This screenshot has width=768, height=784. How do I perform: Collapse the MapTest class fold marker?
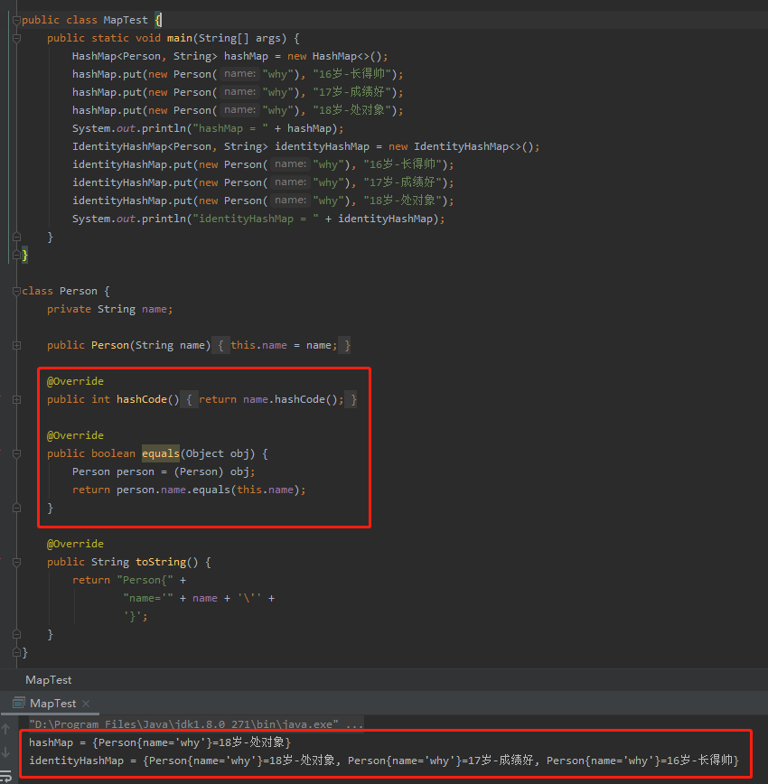16,20
